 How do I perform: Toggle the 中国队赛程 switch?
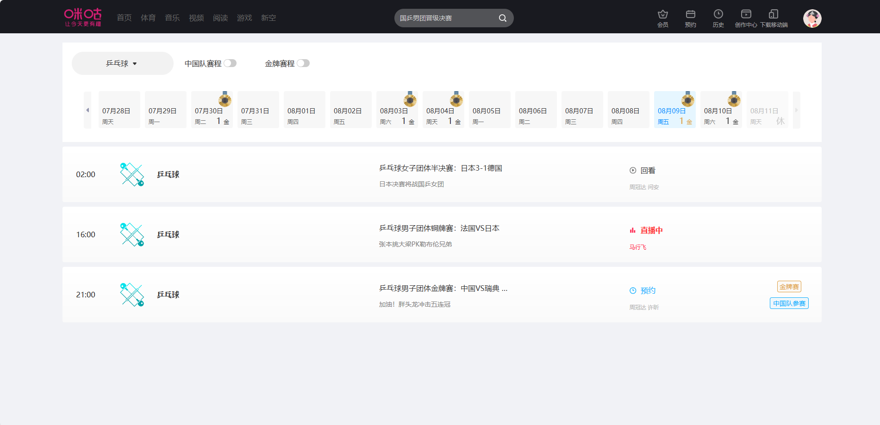(230, 63)
